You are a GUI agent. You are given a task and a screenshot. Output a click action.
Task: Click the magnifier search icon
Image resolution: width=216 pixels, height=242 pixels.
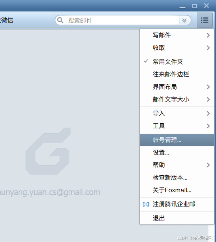click(60, 20)
